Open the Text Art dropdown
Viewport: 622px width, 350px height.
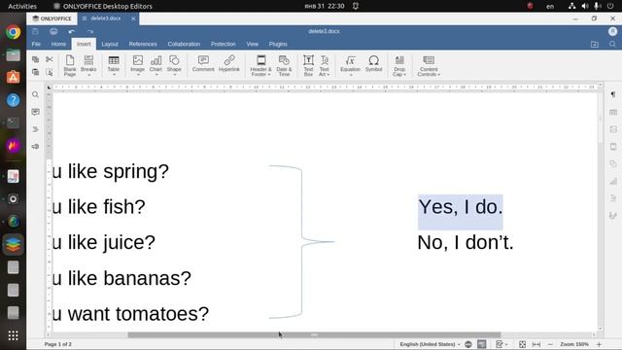click(325, 65)
